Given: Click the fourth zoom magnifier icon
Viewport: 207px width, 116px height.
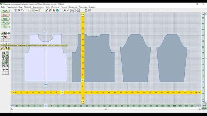Looking at the screenshot, I should (75, 10).
